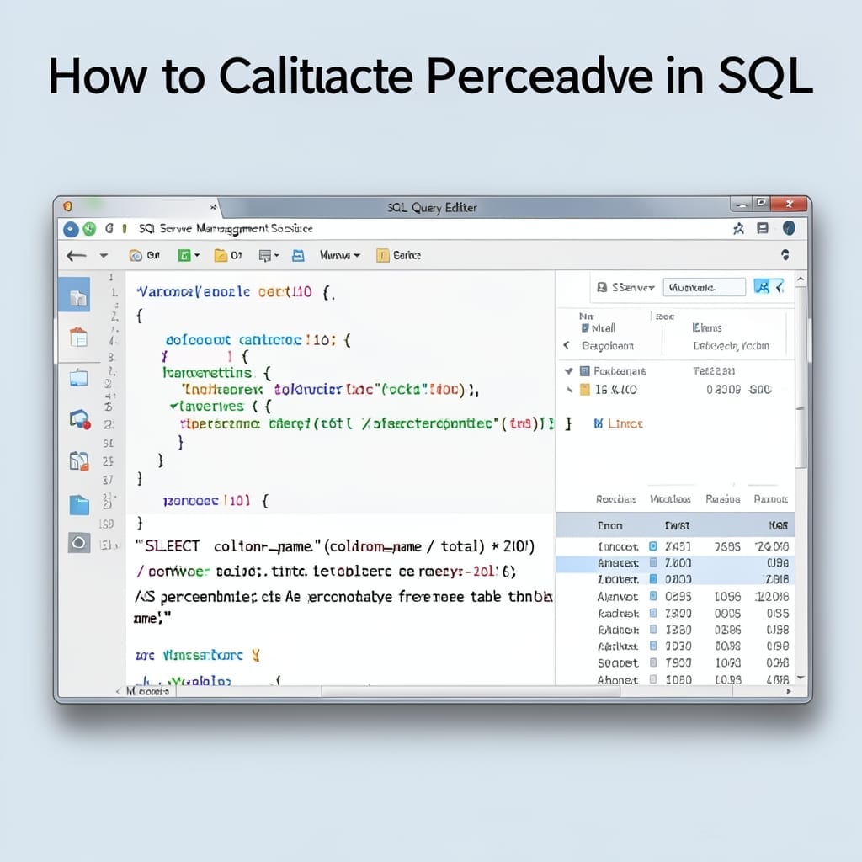
Task: Open the database icon with the red dot
Action: [80, 419]
